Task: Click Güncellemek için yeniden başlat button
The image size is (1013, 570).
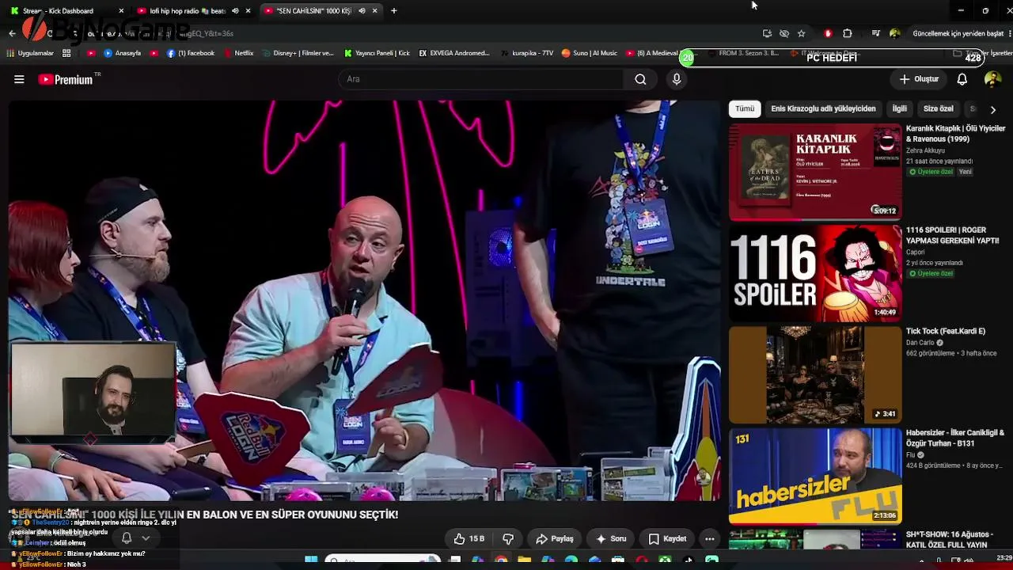Action: coord(958,33)
